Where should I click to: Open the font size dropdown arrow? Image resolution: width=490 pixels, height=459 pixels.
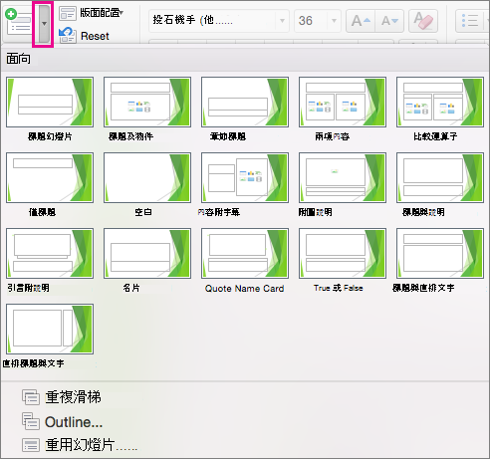coord(334,21)
